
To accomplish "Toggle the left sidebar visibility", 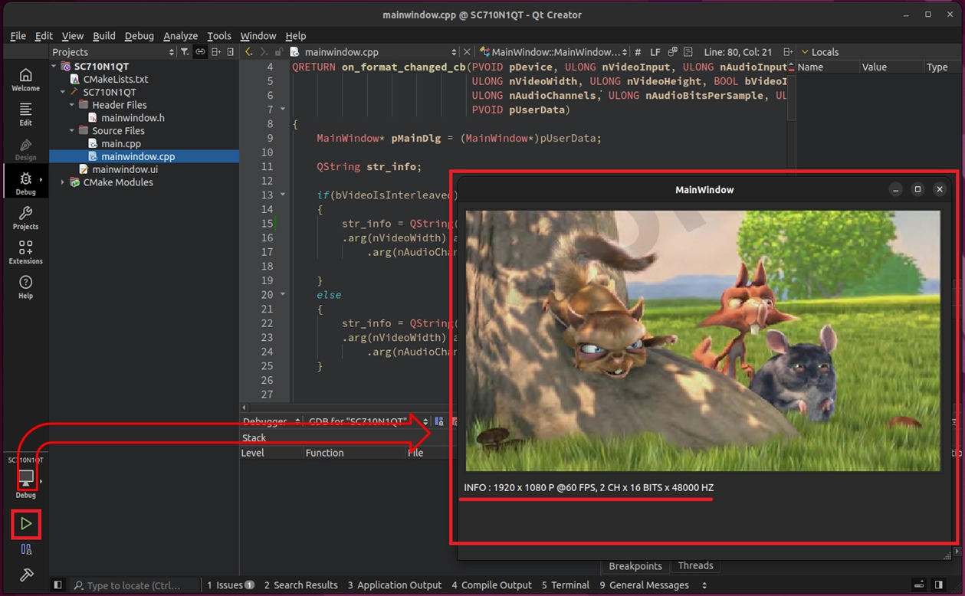I will pos(57,585).
